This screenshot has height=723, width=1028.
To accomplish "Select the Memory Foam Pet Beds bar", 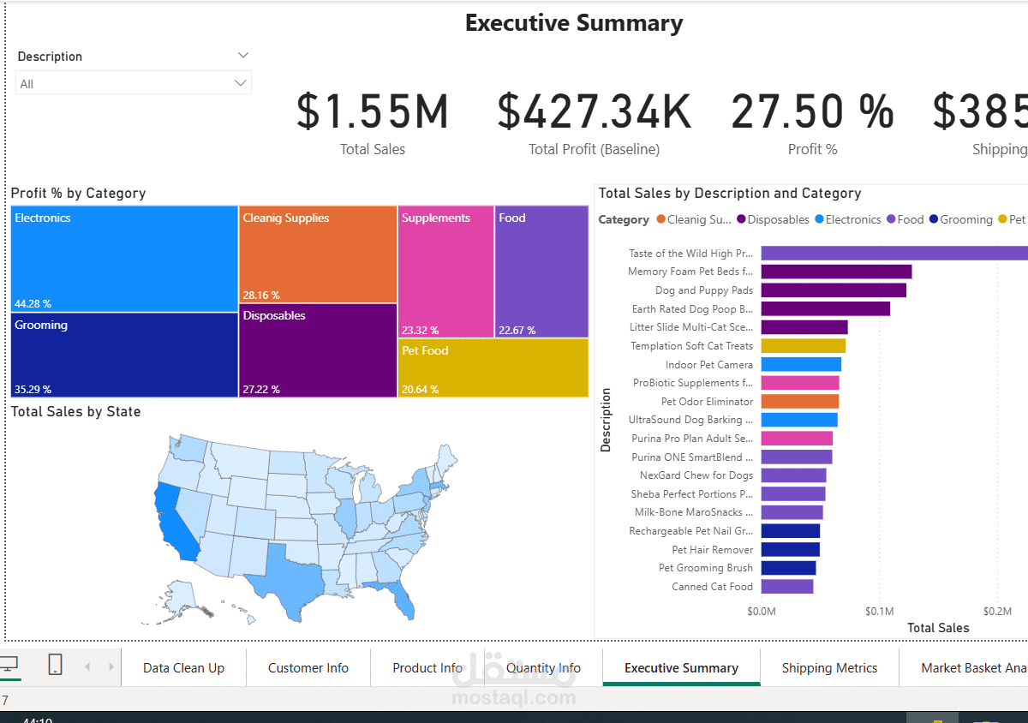I will (x=836, y=272).
